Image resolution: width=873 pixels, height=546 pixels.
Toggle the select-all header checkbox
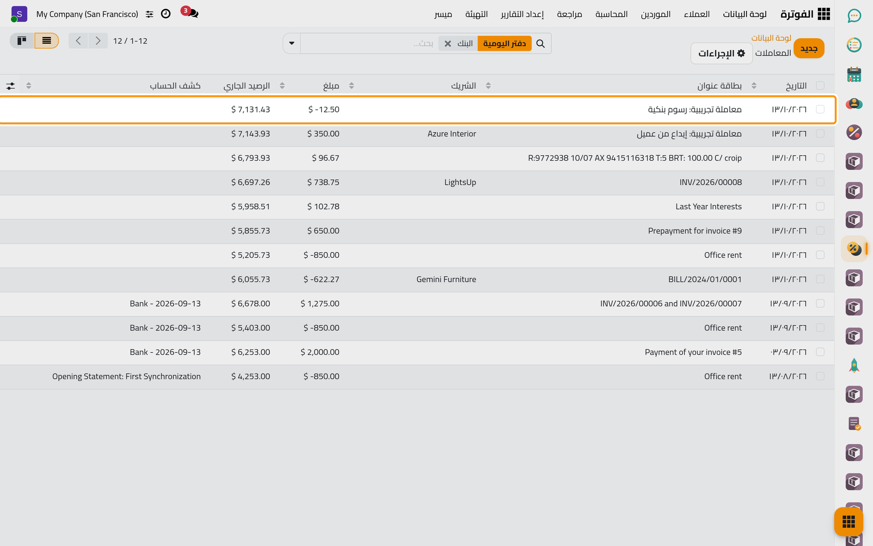coord(820,86)
